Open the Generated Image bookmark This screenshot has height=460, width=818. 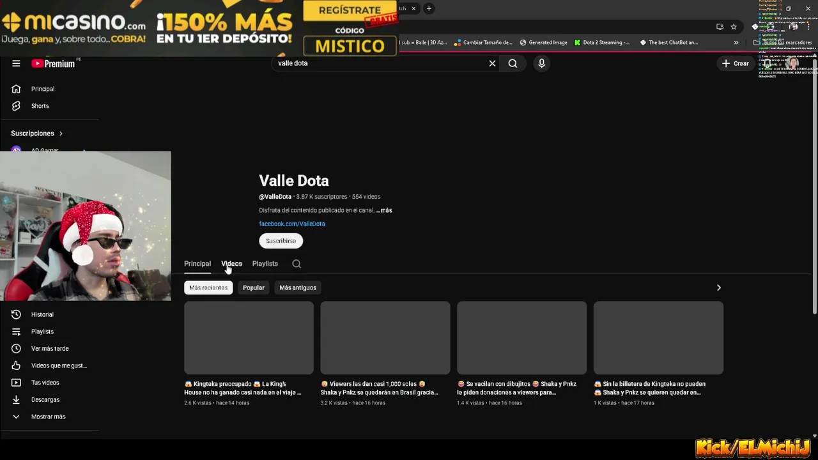543,43
